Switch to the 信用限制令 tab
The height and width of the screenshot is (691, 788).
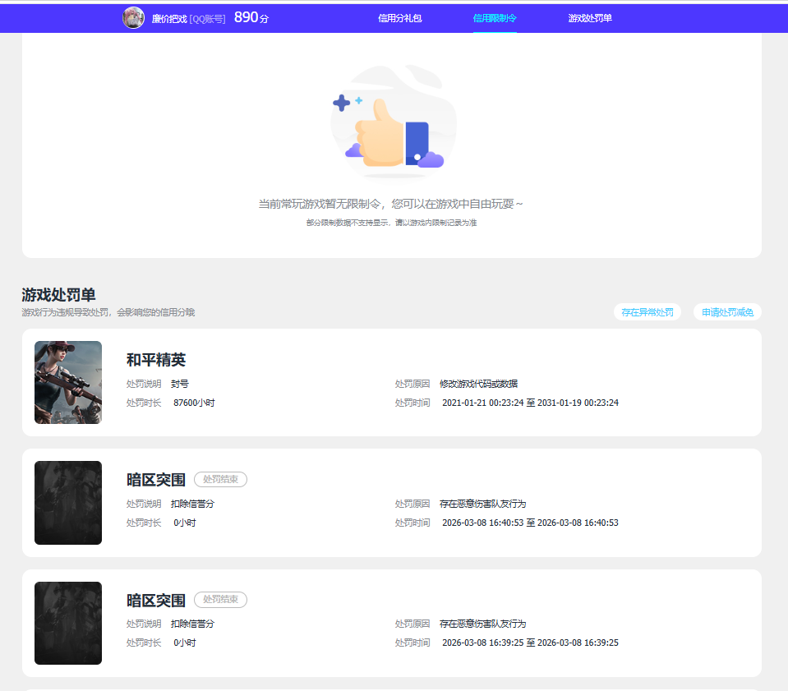(x=495, y=19)
